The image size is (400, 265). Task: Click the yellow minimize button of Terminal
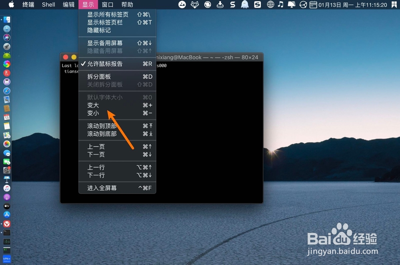pyautogui.click(x=74, y=57)
